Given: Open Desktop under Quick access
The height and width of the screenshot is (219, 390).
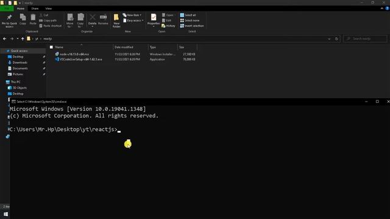Looking at the screenshot, I should [18, 57].
